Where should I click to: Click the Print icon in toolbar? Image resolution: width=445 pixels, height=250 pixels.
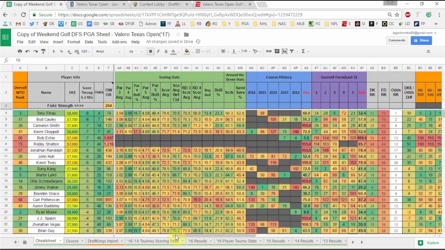(x=20, y=51)
